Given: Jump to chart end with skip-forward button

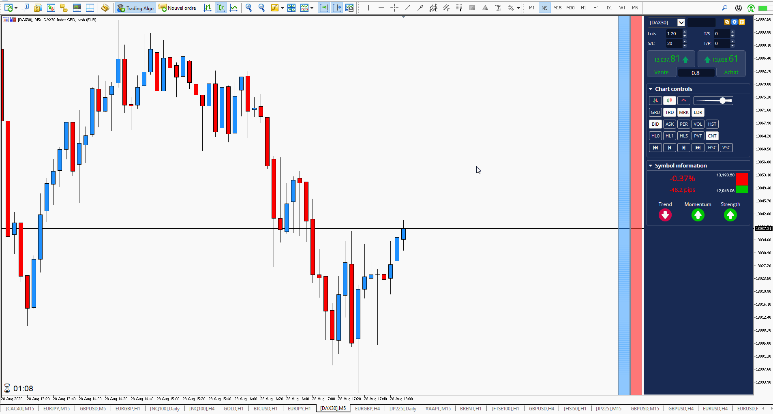Looking at the screenshot, I should pos(698,148).
